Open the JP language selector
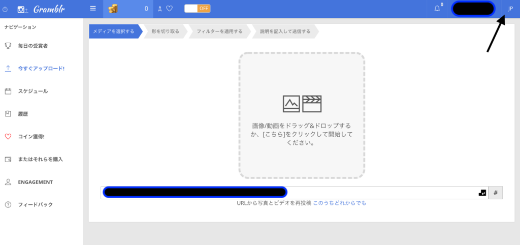Screen dimensions: 520x245 coord(510,9)
